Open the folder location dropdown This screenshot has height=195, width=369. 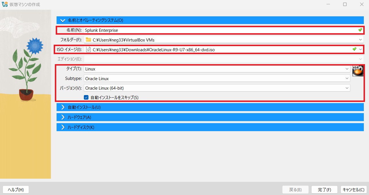pos(360,40)
